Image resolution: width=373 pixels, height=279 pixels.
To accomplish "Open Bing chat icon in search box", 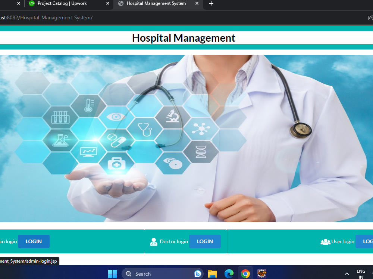I will point(197,274).
